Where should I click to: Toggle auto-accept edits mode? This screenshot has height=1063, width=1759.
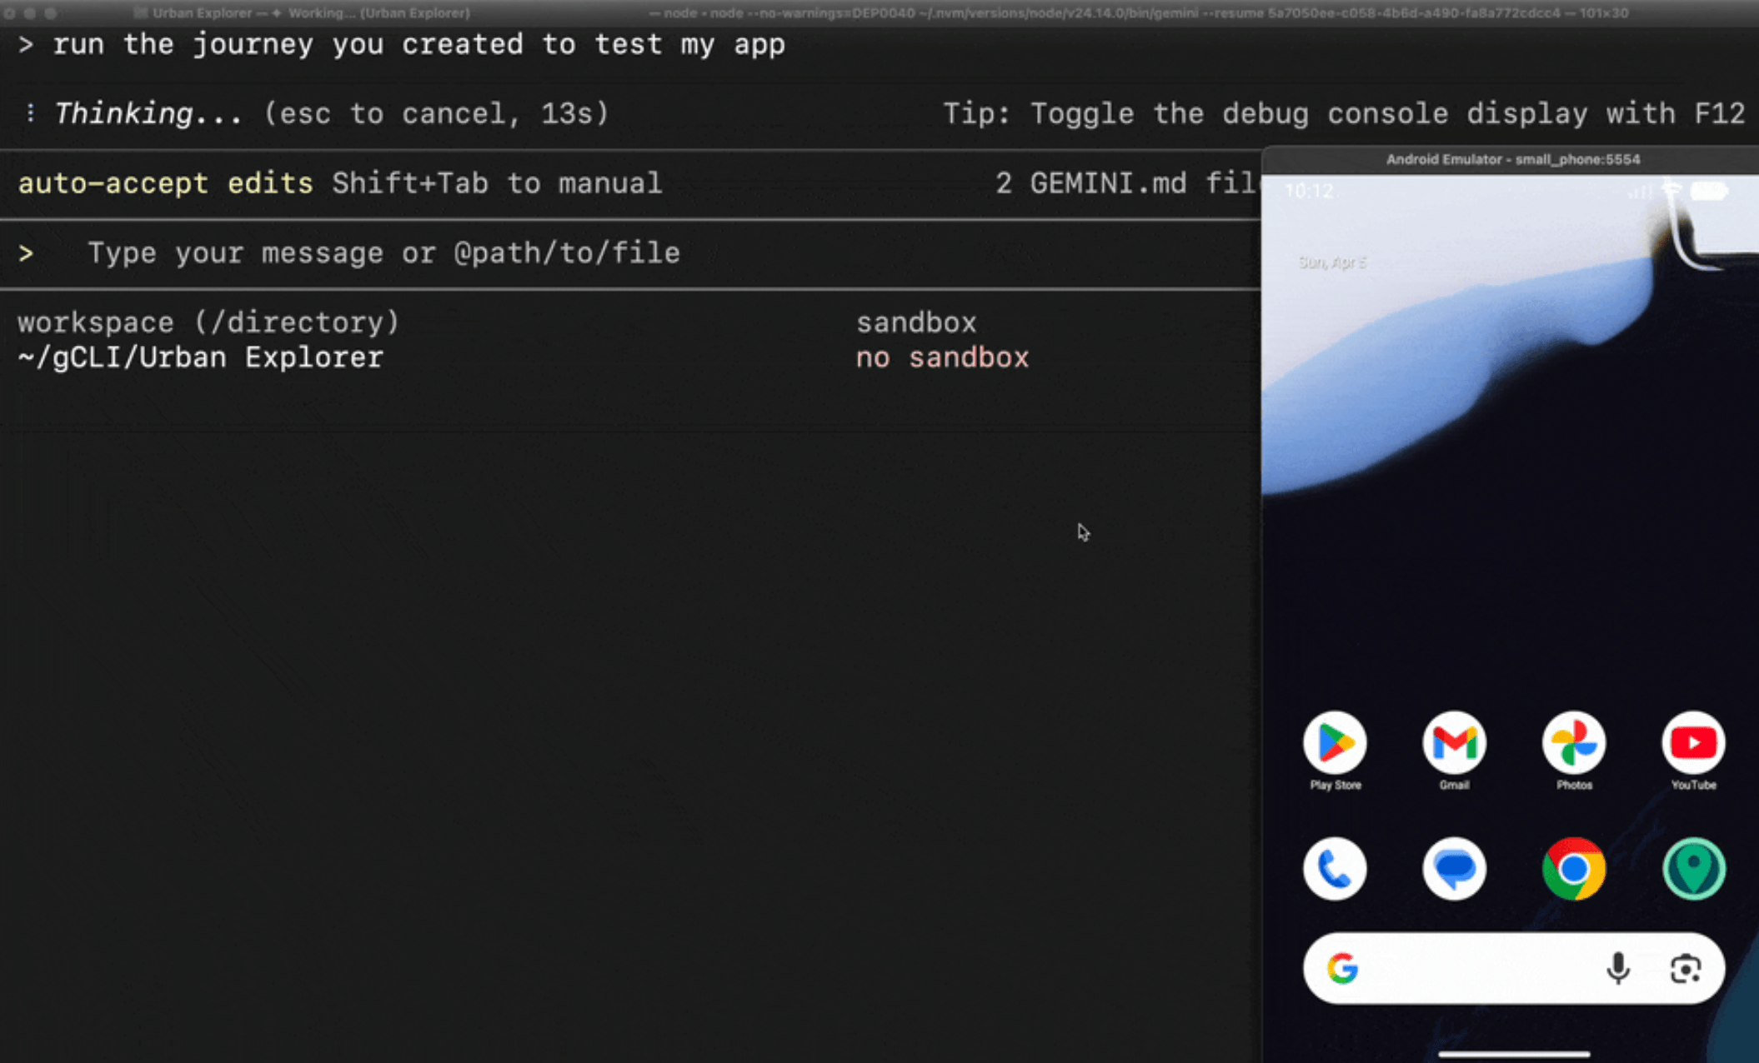coord(164,183)
